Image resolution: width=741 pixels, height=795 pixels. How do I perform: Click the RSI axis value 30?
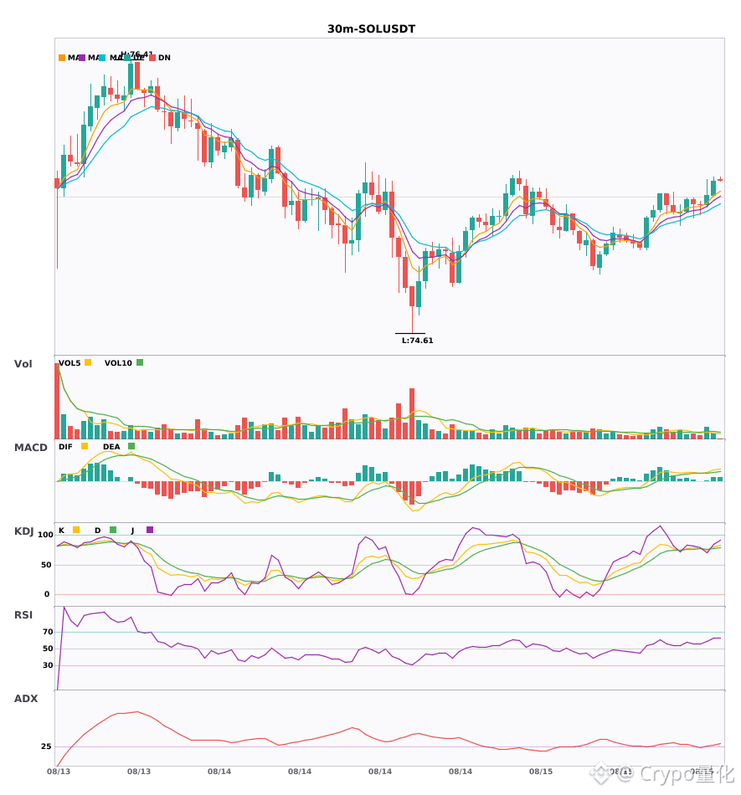(x=48, y=665)
